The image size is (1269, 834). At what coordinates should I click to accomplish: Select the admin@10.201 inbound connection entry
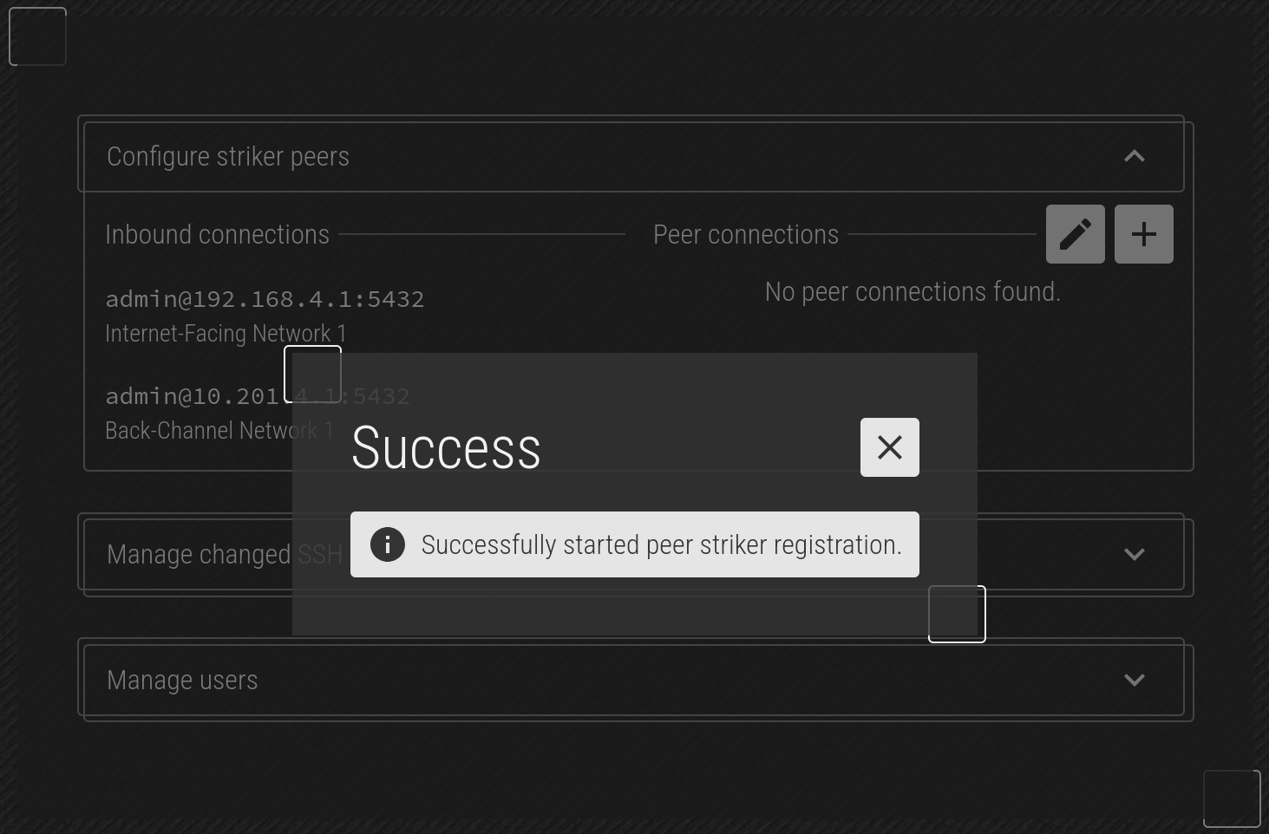click(257, 396)
